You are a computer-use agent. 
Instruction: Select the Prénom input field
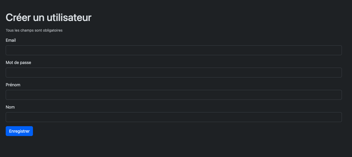174,95
